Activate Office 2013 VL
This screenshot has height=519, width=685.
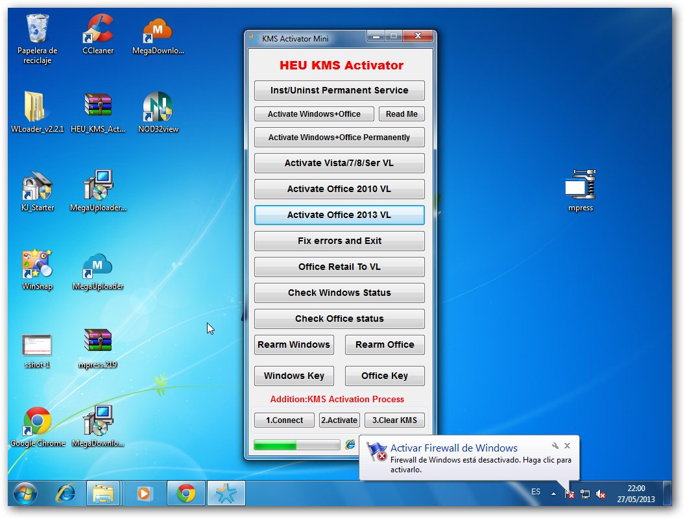[x=339, y=215]
